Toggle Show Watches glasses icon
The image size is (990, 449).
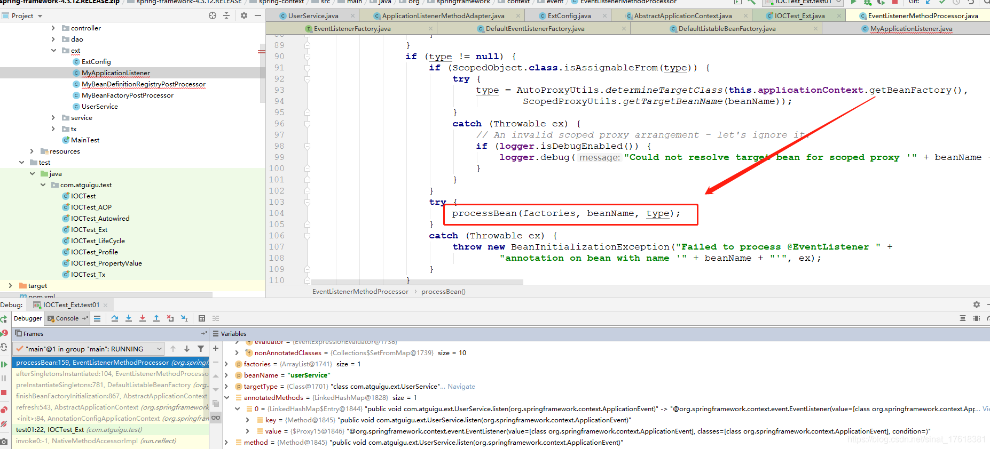click(216, 418)
